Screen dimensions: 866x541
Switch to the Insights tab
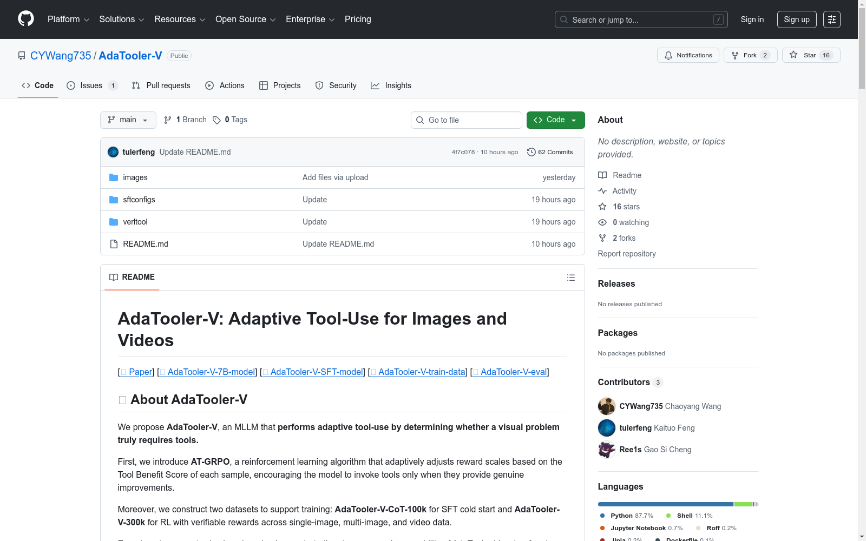coord(391,85)
